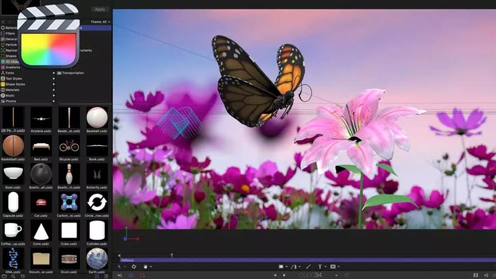Open the Text Styles category
Viewport: 496px width, 279px height.
pos(14,79)
